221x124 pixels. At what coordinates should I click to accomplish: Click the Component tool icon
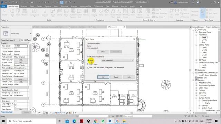pyautogui.click(x=34, y=12)
